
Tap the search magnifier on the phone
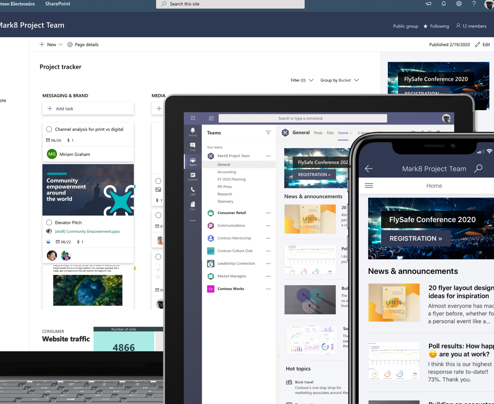[x=478, y=169]
